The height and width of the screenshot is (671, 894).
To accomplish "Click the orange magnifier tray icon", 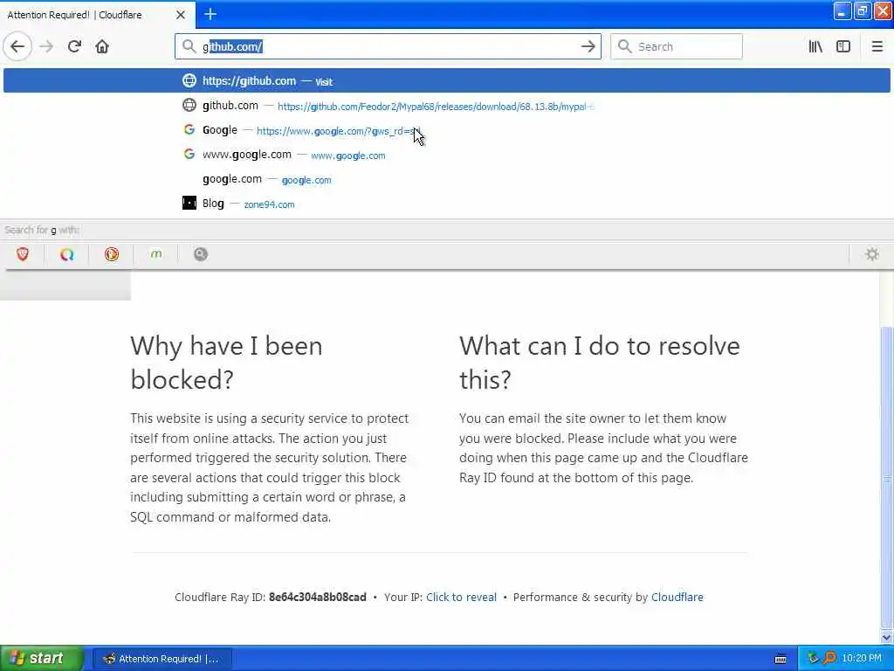I will [x=829, y=659].
